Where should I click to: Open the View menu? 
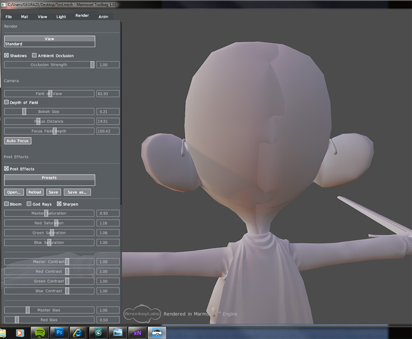pos(42,17)
